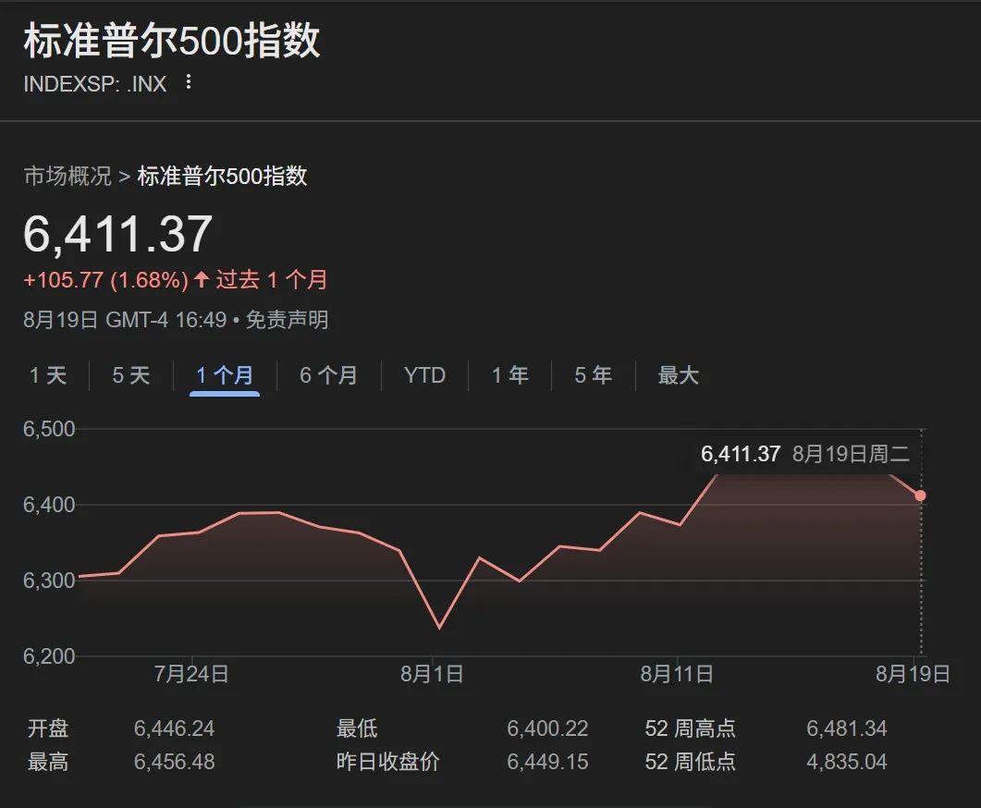The image size is (981, 808).
Task: Click the 开盘 value 6,446.24
Action: 174,728
